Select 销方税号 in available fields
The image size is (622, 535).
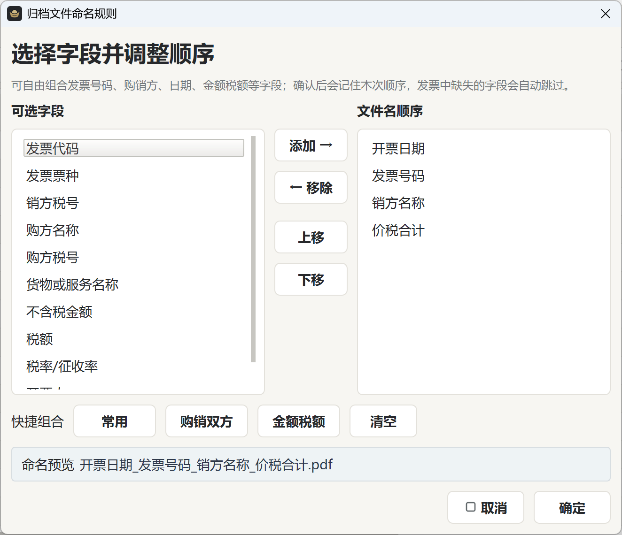(x=134, y=203)
